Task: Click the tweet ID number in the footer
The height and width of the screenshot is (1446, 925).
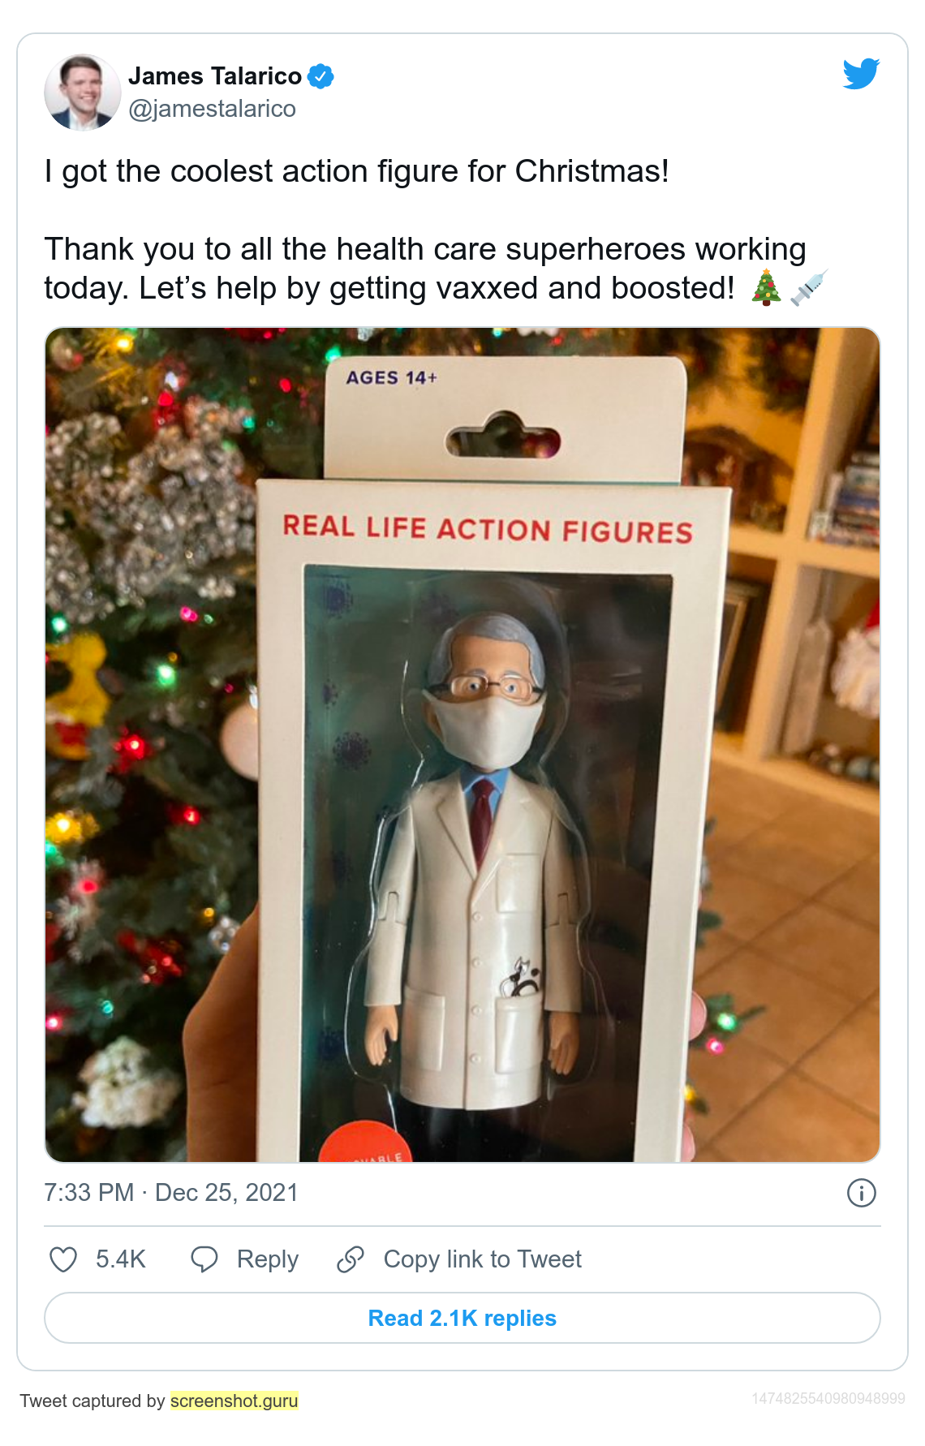Action: point(828,1399)
